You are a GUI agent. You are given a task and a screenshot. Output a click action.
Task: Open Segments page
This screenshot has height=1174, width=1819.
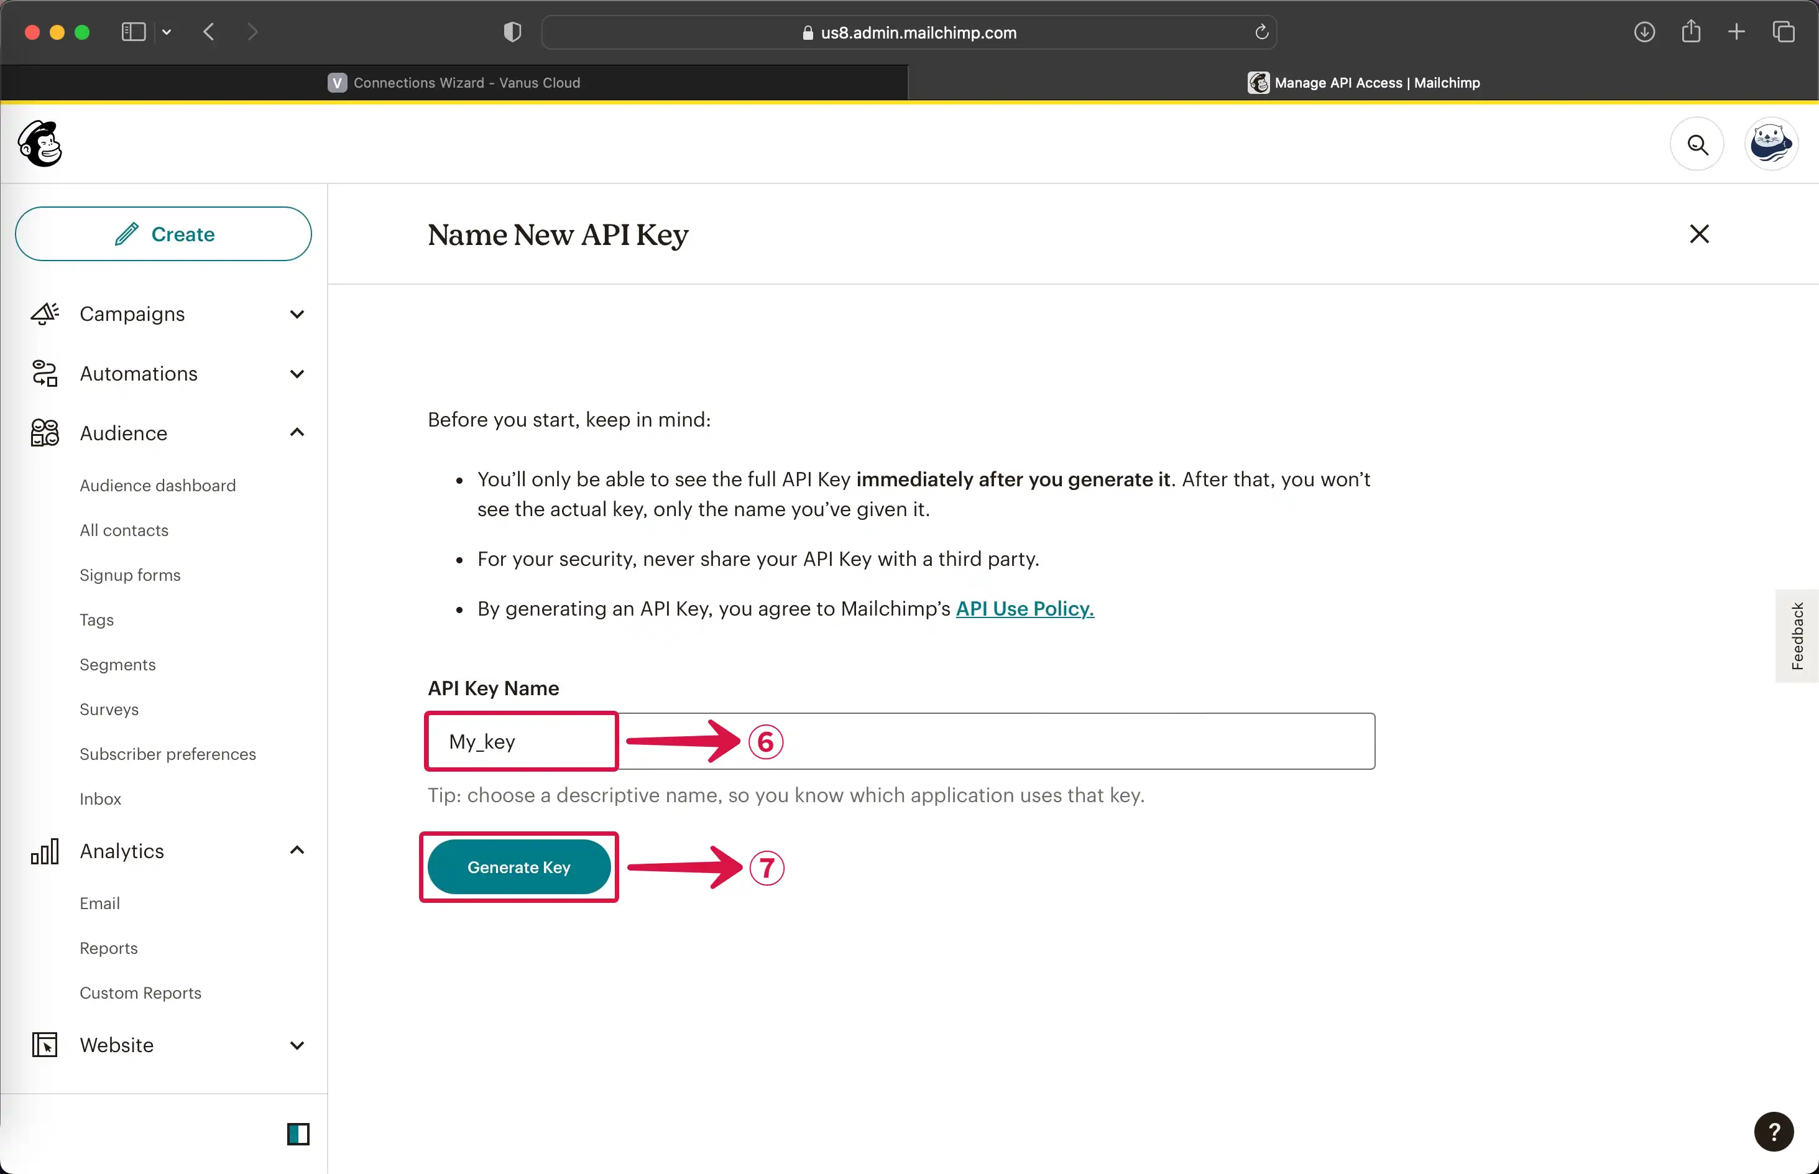click(117, 665)
